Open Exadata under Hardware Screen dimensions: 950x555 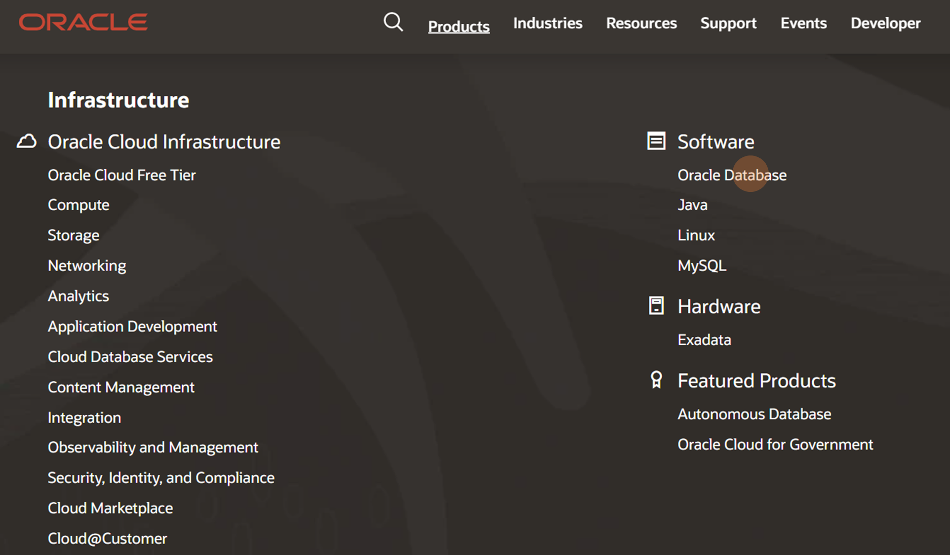click(x=704, y=340)
